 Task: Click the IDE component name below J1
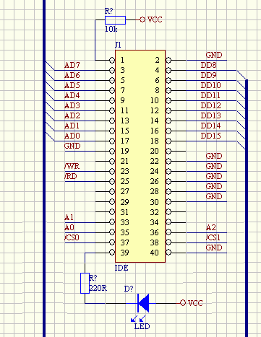(121, 268)
